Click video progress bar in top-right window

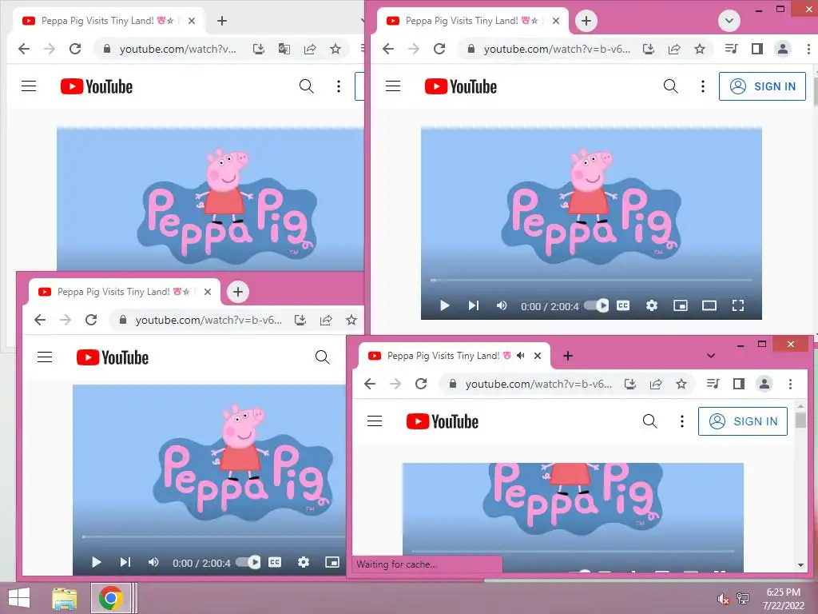pos(591,281)
